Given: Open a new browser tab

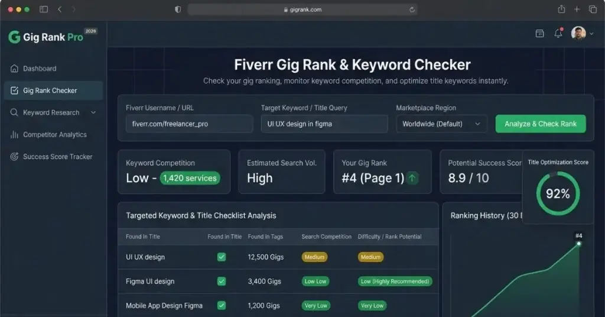Looking at the screenshot, I should click(577, 9).
